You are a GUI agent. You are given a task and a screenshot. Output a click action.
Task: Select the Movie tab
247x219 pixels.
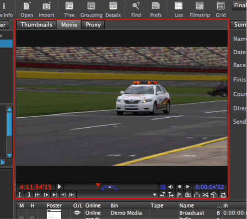(69, 25)
